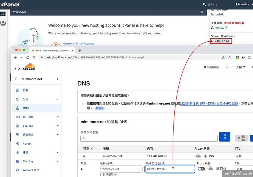Expand the SSL/TLS submenu arrow
The image size is (253, 177).
click(x=58, y=126)
